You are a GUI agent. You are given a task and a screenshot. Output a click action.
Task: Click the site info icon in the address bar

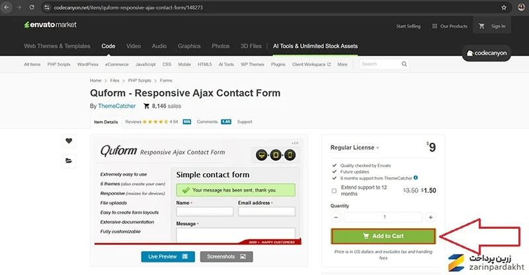pos(47,7)
